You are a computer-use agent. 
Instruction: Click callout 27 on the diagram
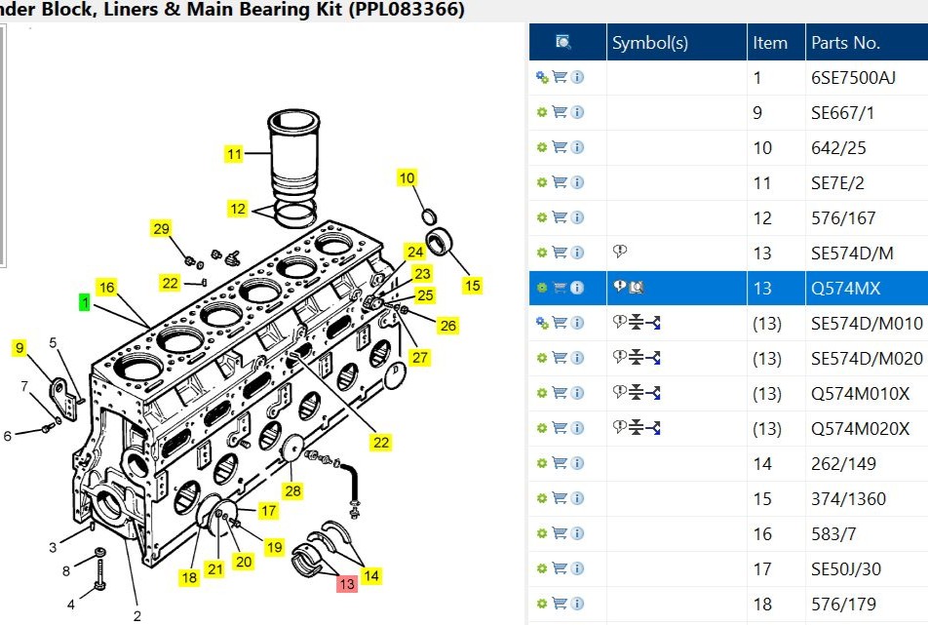pos(419,357)
